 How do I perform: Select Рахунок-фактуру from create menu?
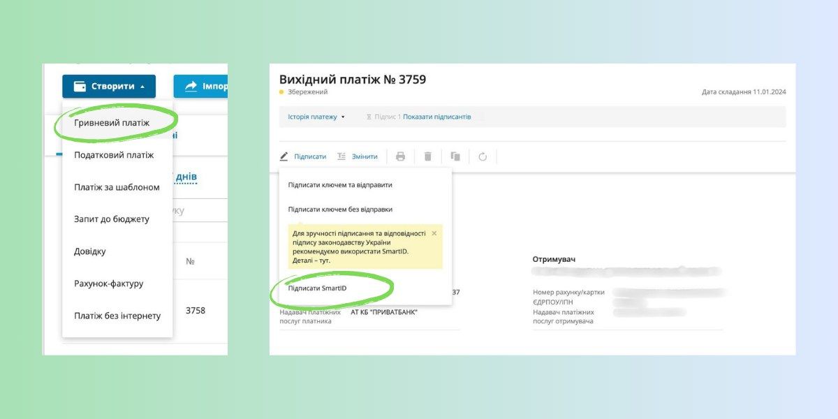click(x=109, y=284)
